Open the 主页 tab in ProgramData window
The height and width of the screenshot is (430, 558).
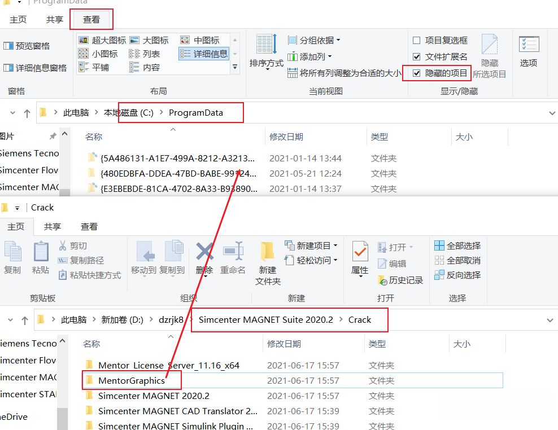tap(18, 20)
